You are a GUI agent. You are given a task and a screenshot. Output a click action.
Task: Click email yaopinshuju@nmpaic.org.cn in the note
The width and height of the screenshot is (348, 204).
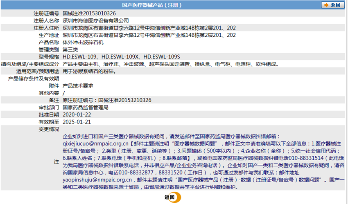point(97,179)
